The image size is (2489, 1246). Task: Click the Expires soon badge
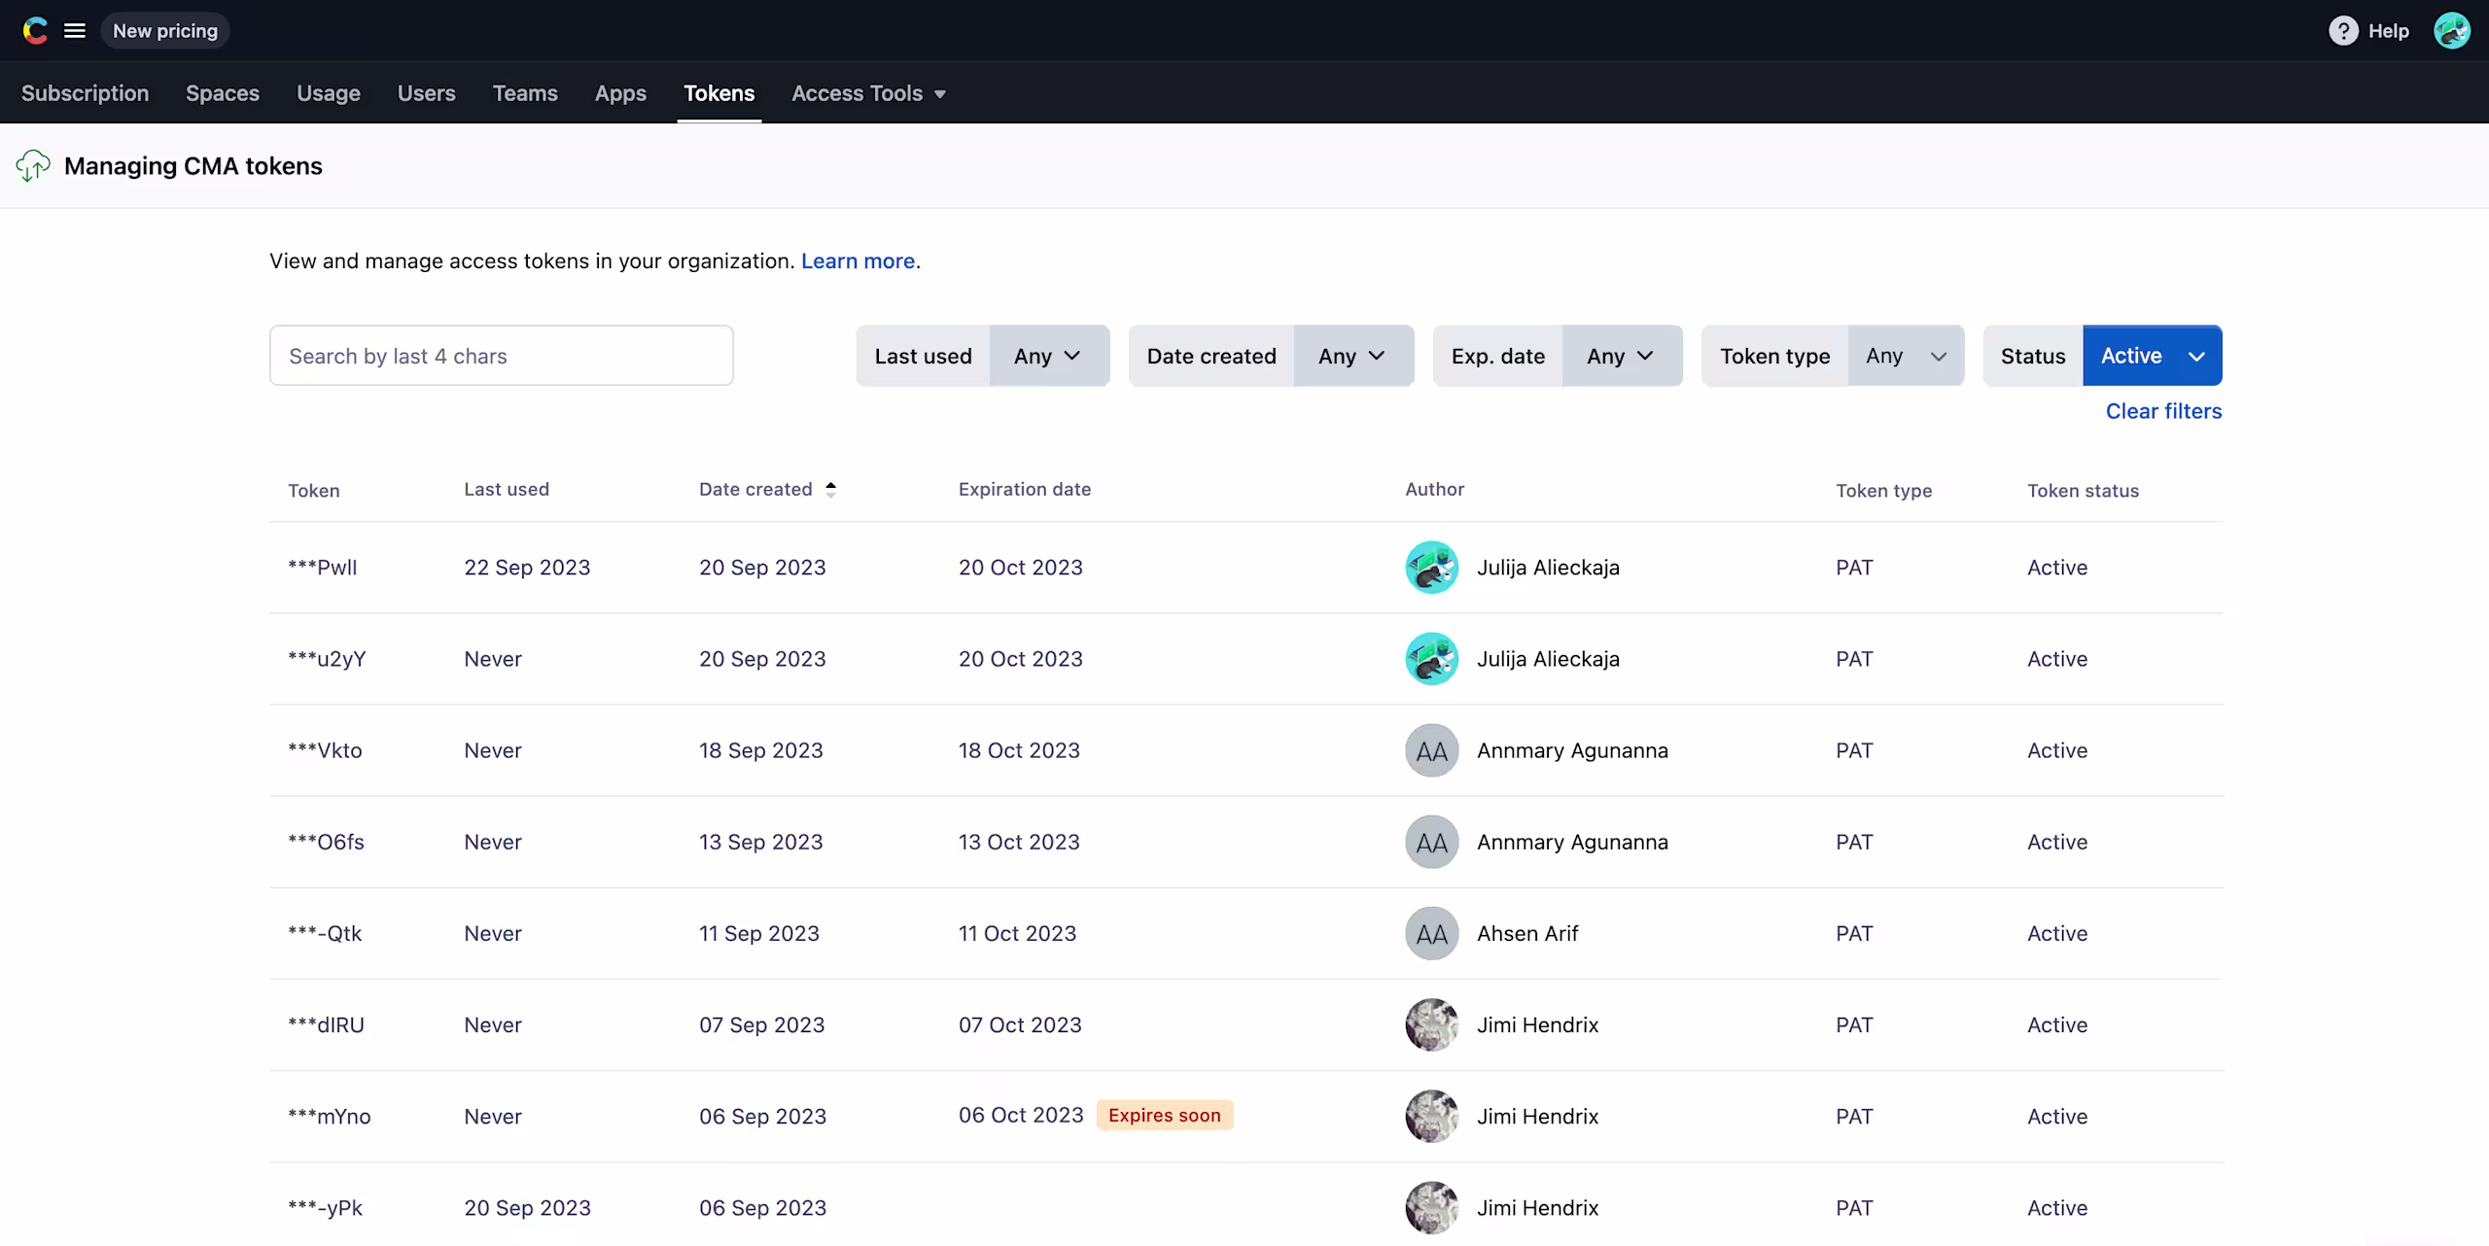tap(1165, 1115)
